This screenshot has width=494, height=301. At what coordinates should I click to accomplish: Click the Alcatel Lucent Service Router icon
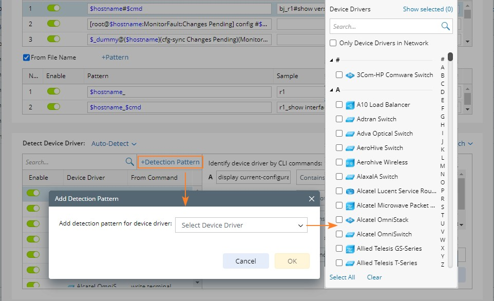coord(350,191)
